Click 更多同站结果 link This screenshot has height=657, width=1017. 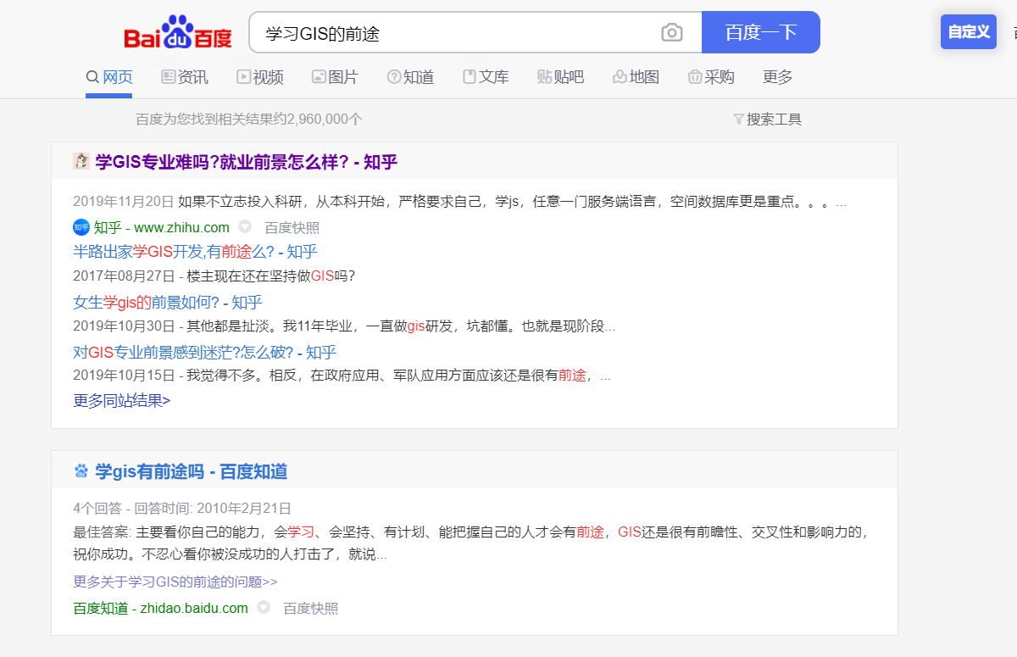coord(122,400)
